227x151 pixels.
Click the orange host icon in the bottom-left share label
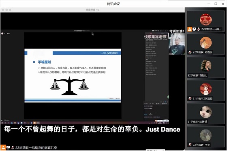point(3,147)
